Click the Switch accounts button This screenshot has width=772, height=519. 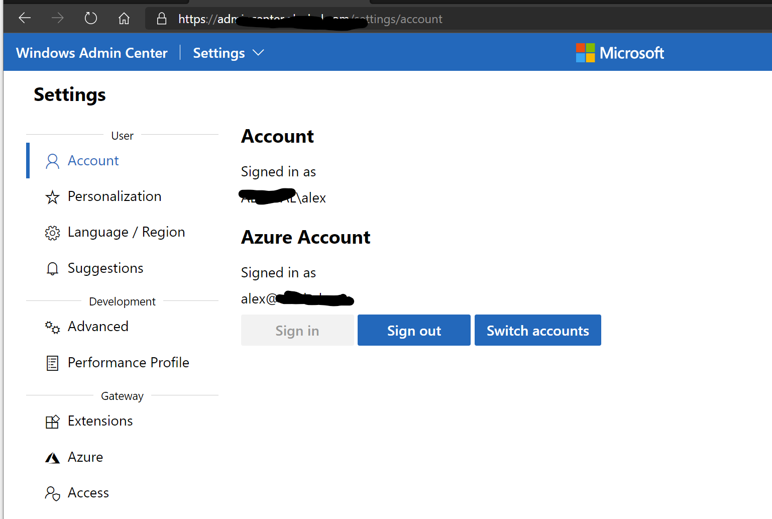pos(537,330)
